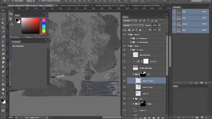212x119 pixels.
Task: Select the Hand tool
Action: [3, 89]
